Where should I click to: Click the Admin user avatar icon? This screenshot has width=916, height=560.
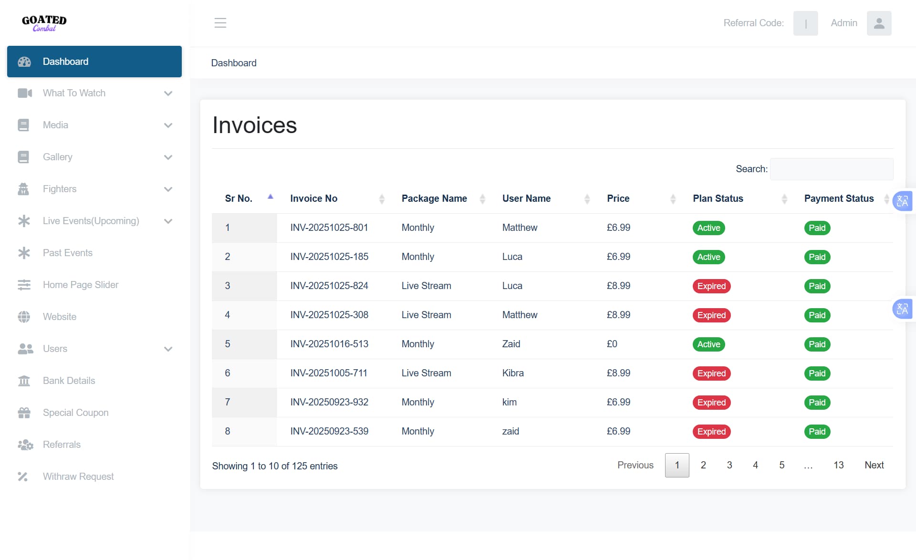[879, 23]
